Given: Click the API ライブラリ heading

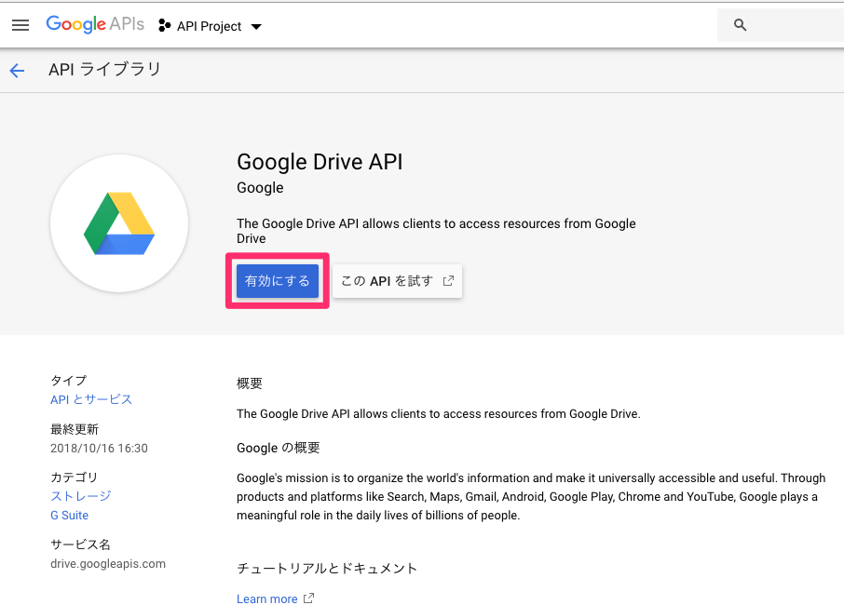Looking at the screenshot, I should click(x=105, y=70).
